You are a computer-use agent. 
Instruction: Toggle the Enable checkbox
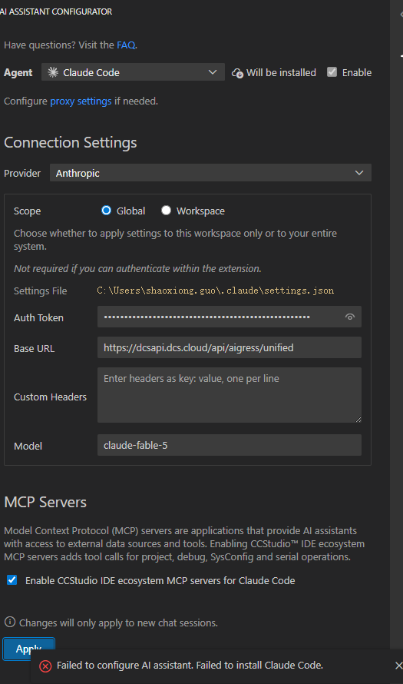pyautogui.click(x=332, y=72)
